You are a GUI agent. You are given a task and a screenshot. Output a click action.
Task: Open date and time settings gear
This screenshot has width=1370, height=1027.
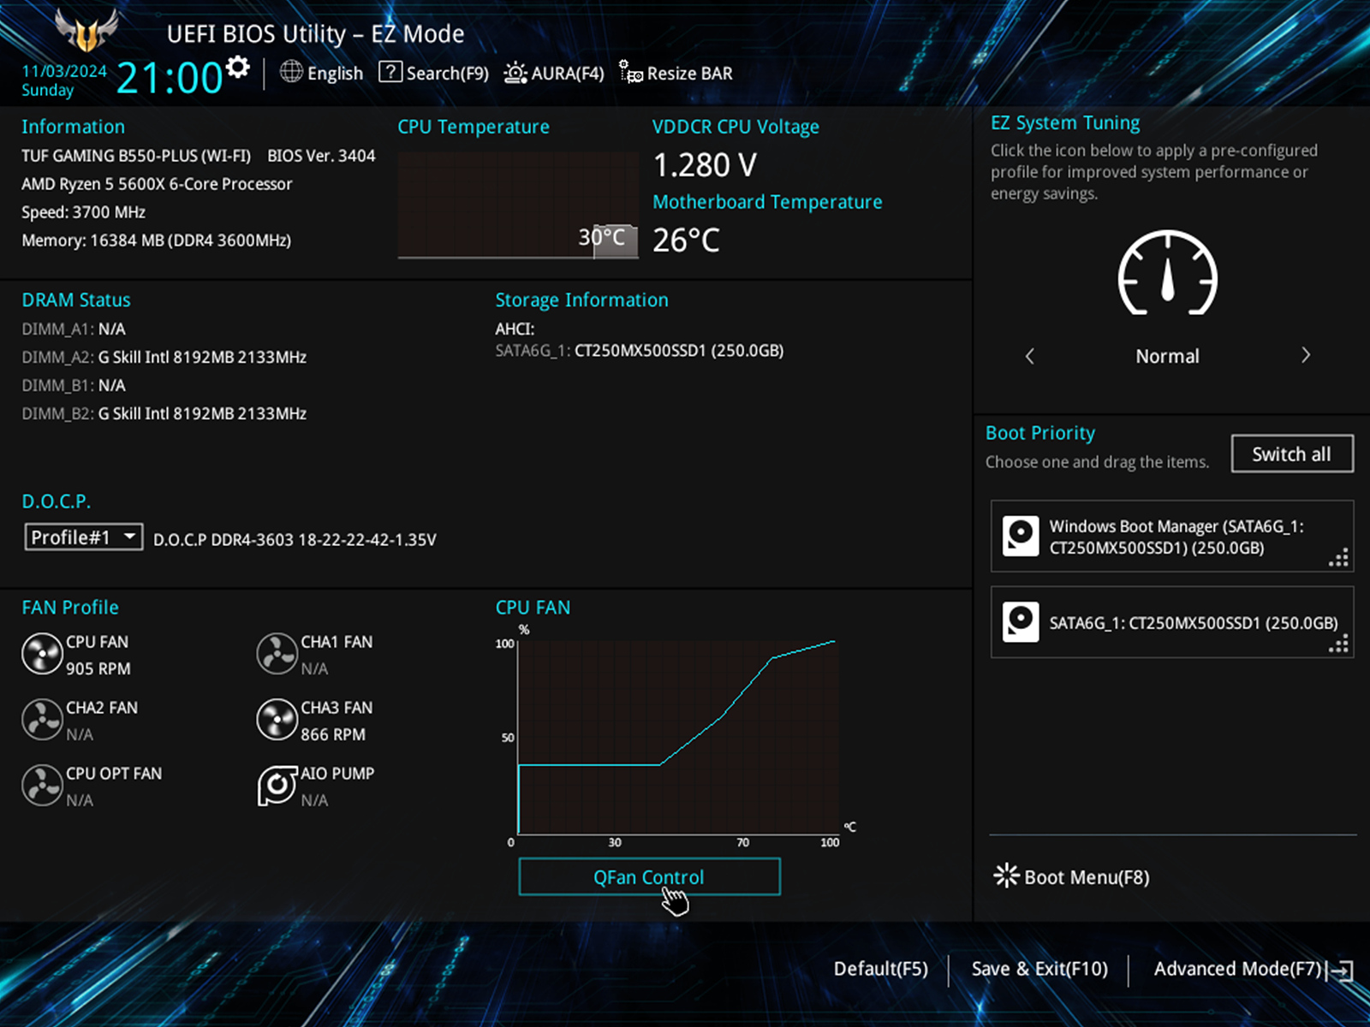[x=238, y=67]
